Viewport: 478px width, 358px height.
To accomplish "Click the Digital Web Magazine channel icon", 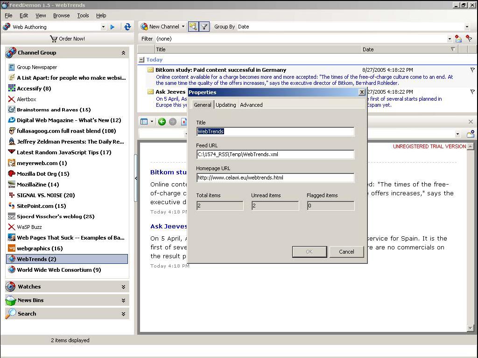I will click(x=12, y=120).
